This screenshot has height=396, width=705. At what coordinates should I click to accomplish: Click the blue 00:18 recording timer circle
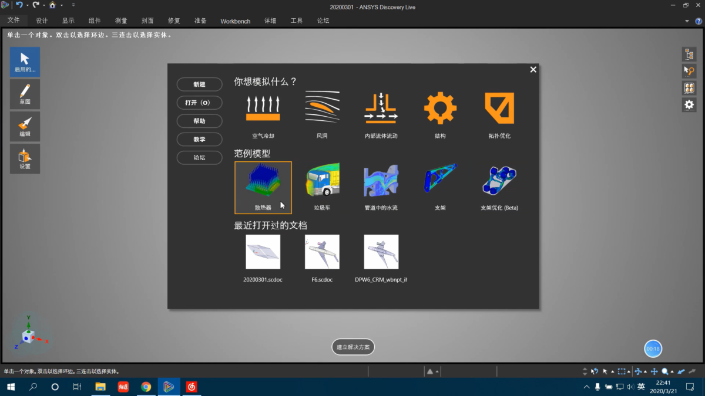(x=653, y=348)
